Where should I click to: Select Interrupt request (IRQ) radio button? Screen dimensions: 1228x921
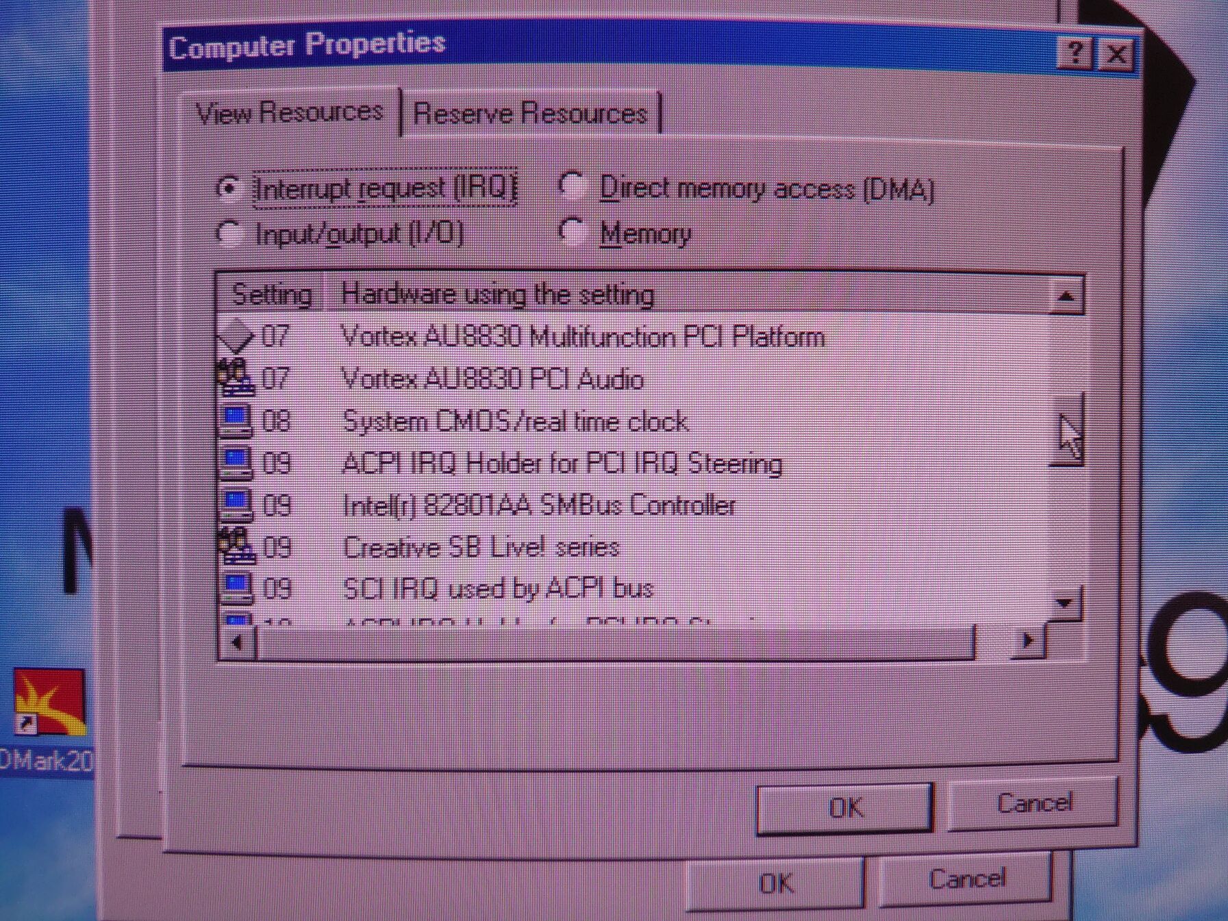coord(228,188)
